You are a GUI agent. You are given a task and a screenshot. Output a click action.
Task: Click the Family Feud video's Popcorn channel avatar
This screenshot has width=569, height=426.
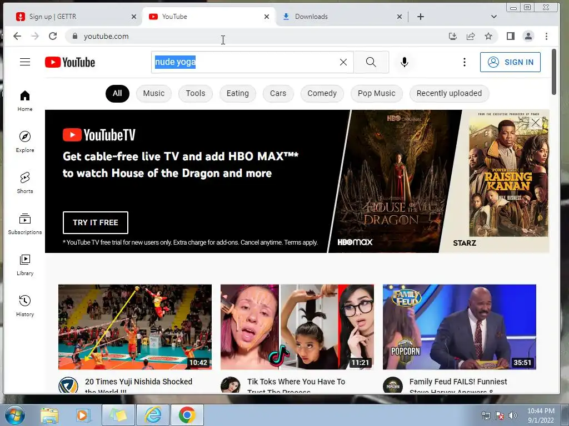pyautogui.click(x=393, y=385)
